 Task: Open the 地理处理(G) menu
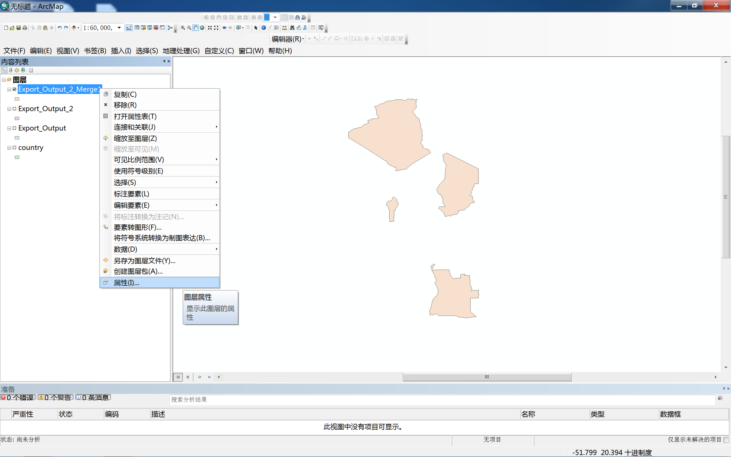point(181,51)
